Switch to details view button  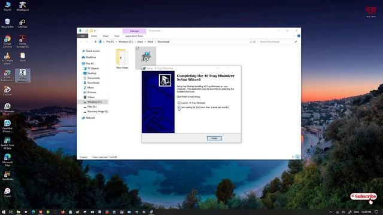click(x=293, y=157)
